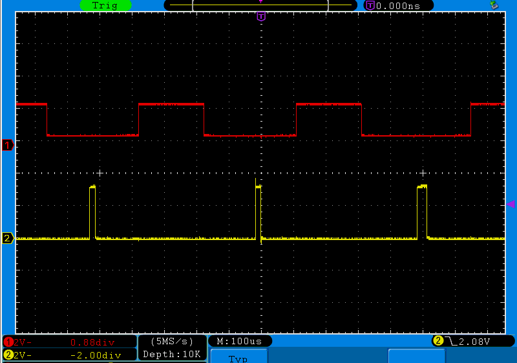Open the Typ menu tab
Image resolution: width=517 pixels, height=363 pixels.
pyautogui.click(x=238, y=357)
